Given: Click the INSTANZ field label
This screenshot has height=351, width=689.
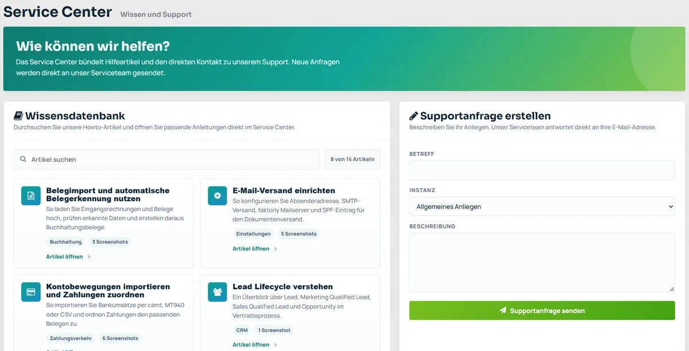Looking at the screenshot, I should click(x=422, y=190).
